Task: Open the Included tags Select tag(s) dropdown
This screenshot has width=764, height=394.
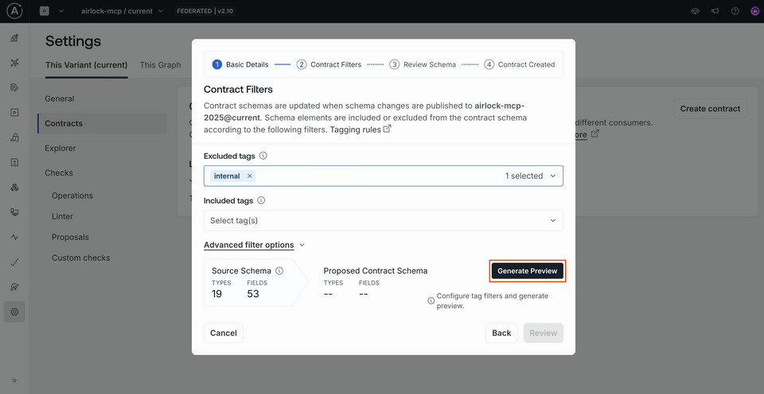Action: pyautogui.click(x=384, y=220)
